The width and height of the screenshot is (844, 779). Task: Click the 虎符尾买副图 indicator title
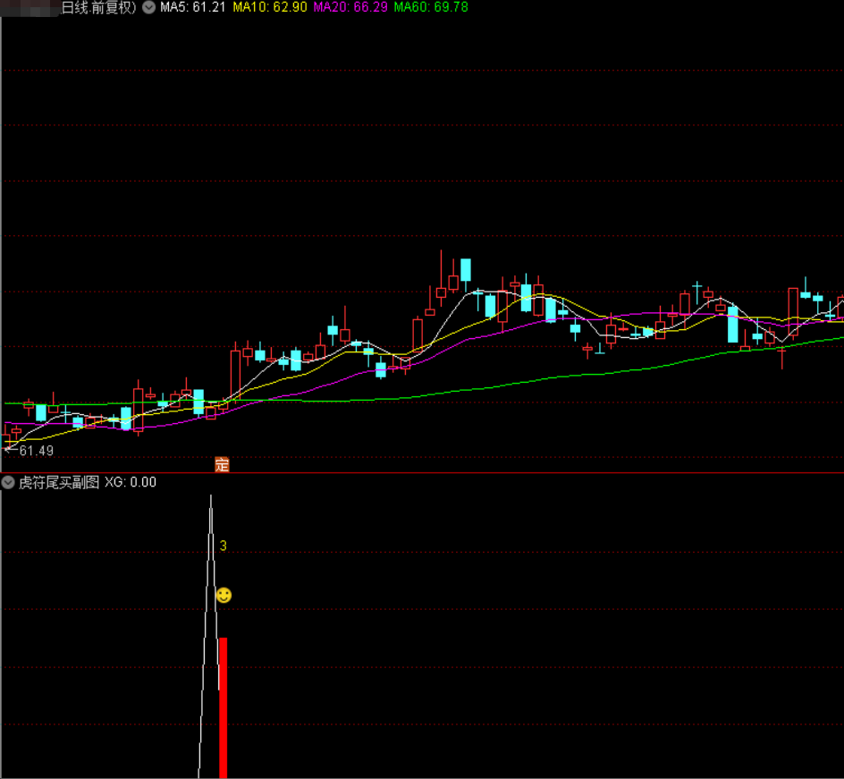[x=59, y=482]
